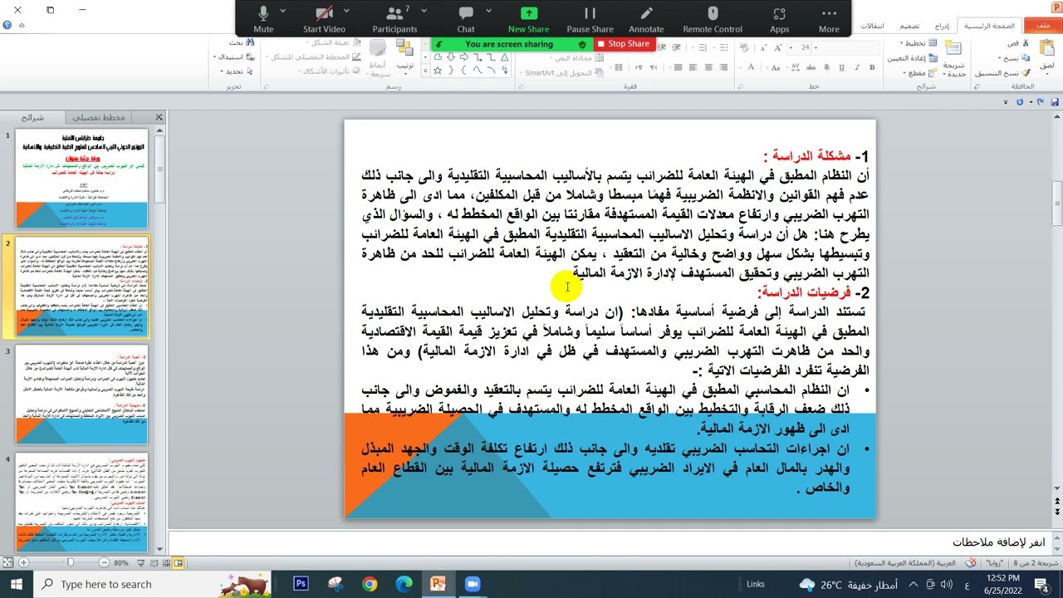Click Quick Styles (أنماط سريعة) icon
This screenshot has height=598, width=1063.
click(378, 47)
